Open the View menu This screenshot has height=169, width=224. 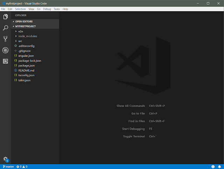coord(31,9)
